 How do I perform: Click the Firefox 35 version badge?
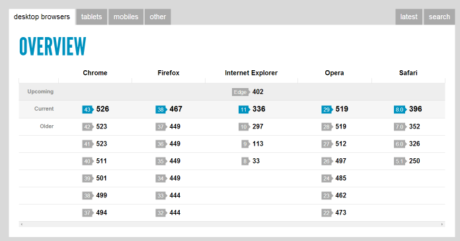click(x=161, y=162)
